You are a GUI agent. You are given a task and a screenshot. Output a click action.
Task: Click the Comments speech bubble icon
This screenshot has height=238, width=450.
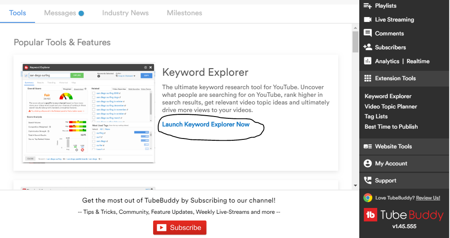click(x=368, y=33)
